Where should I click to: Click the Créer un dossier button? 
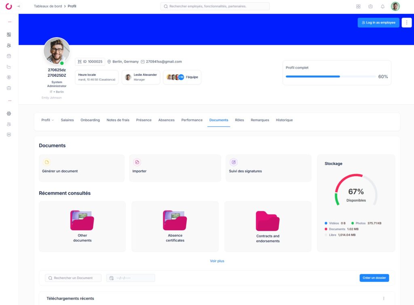point(374,278)
